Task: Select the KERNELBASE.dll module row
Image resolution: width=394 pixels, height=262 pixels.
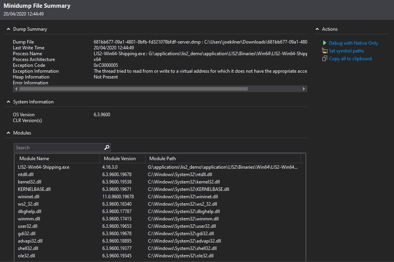Action: (x=160, y=189)
